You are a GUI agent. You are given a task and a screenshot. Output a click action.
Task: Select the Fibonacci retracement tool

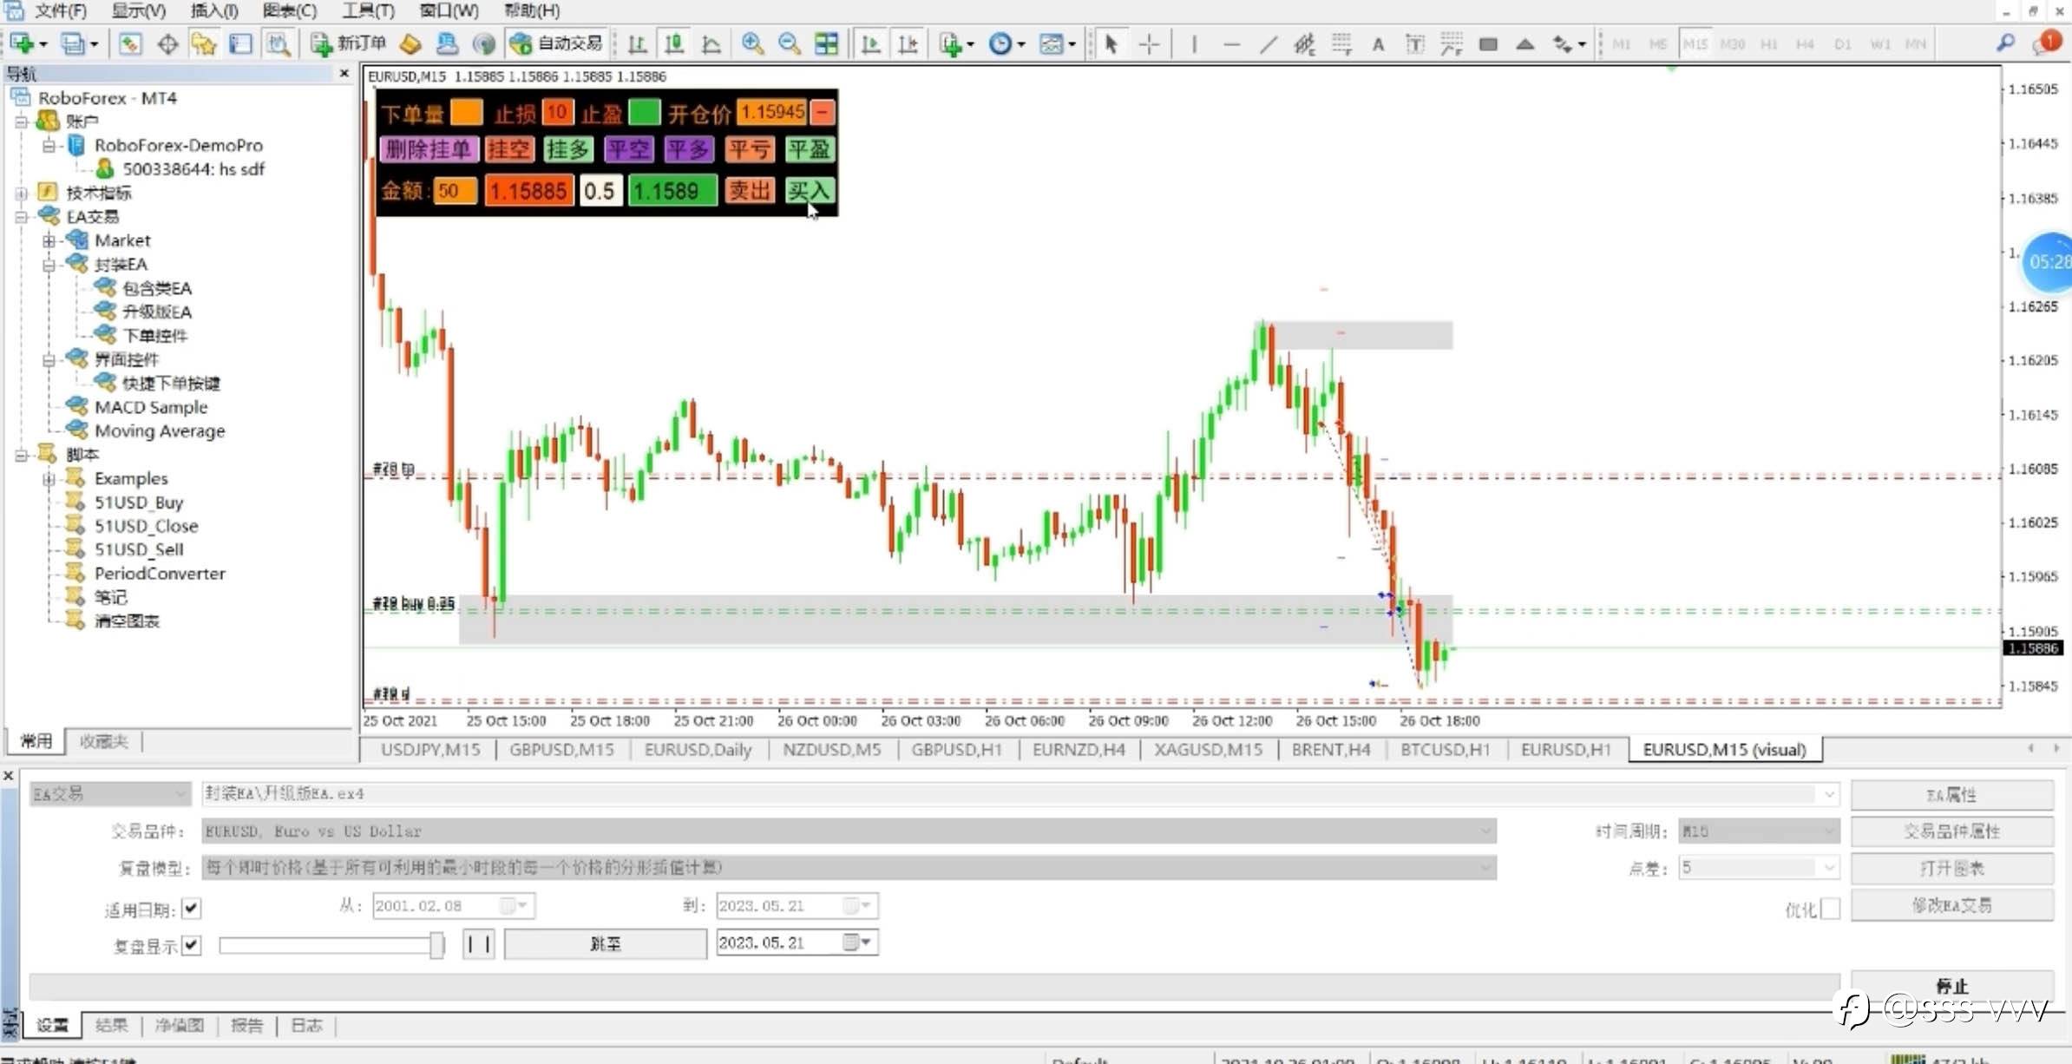[1341, 43]
